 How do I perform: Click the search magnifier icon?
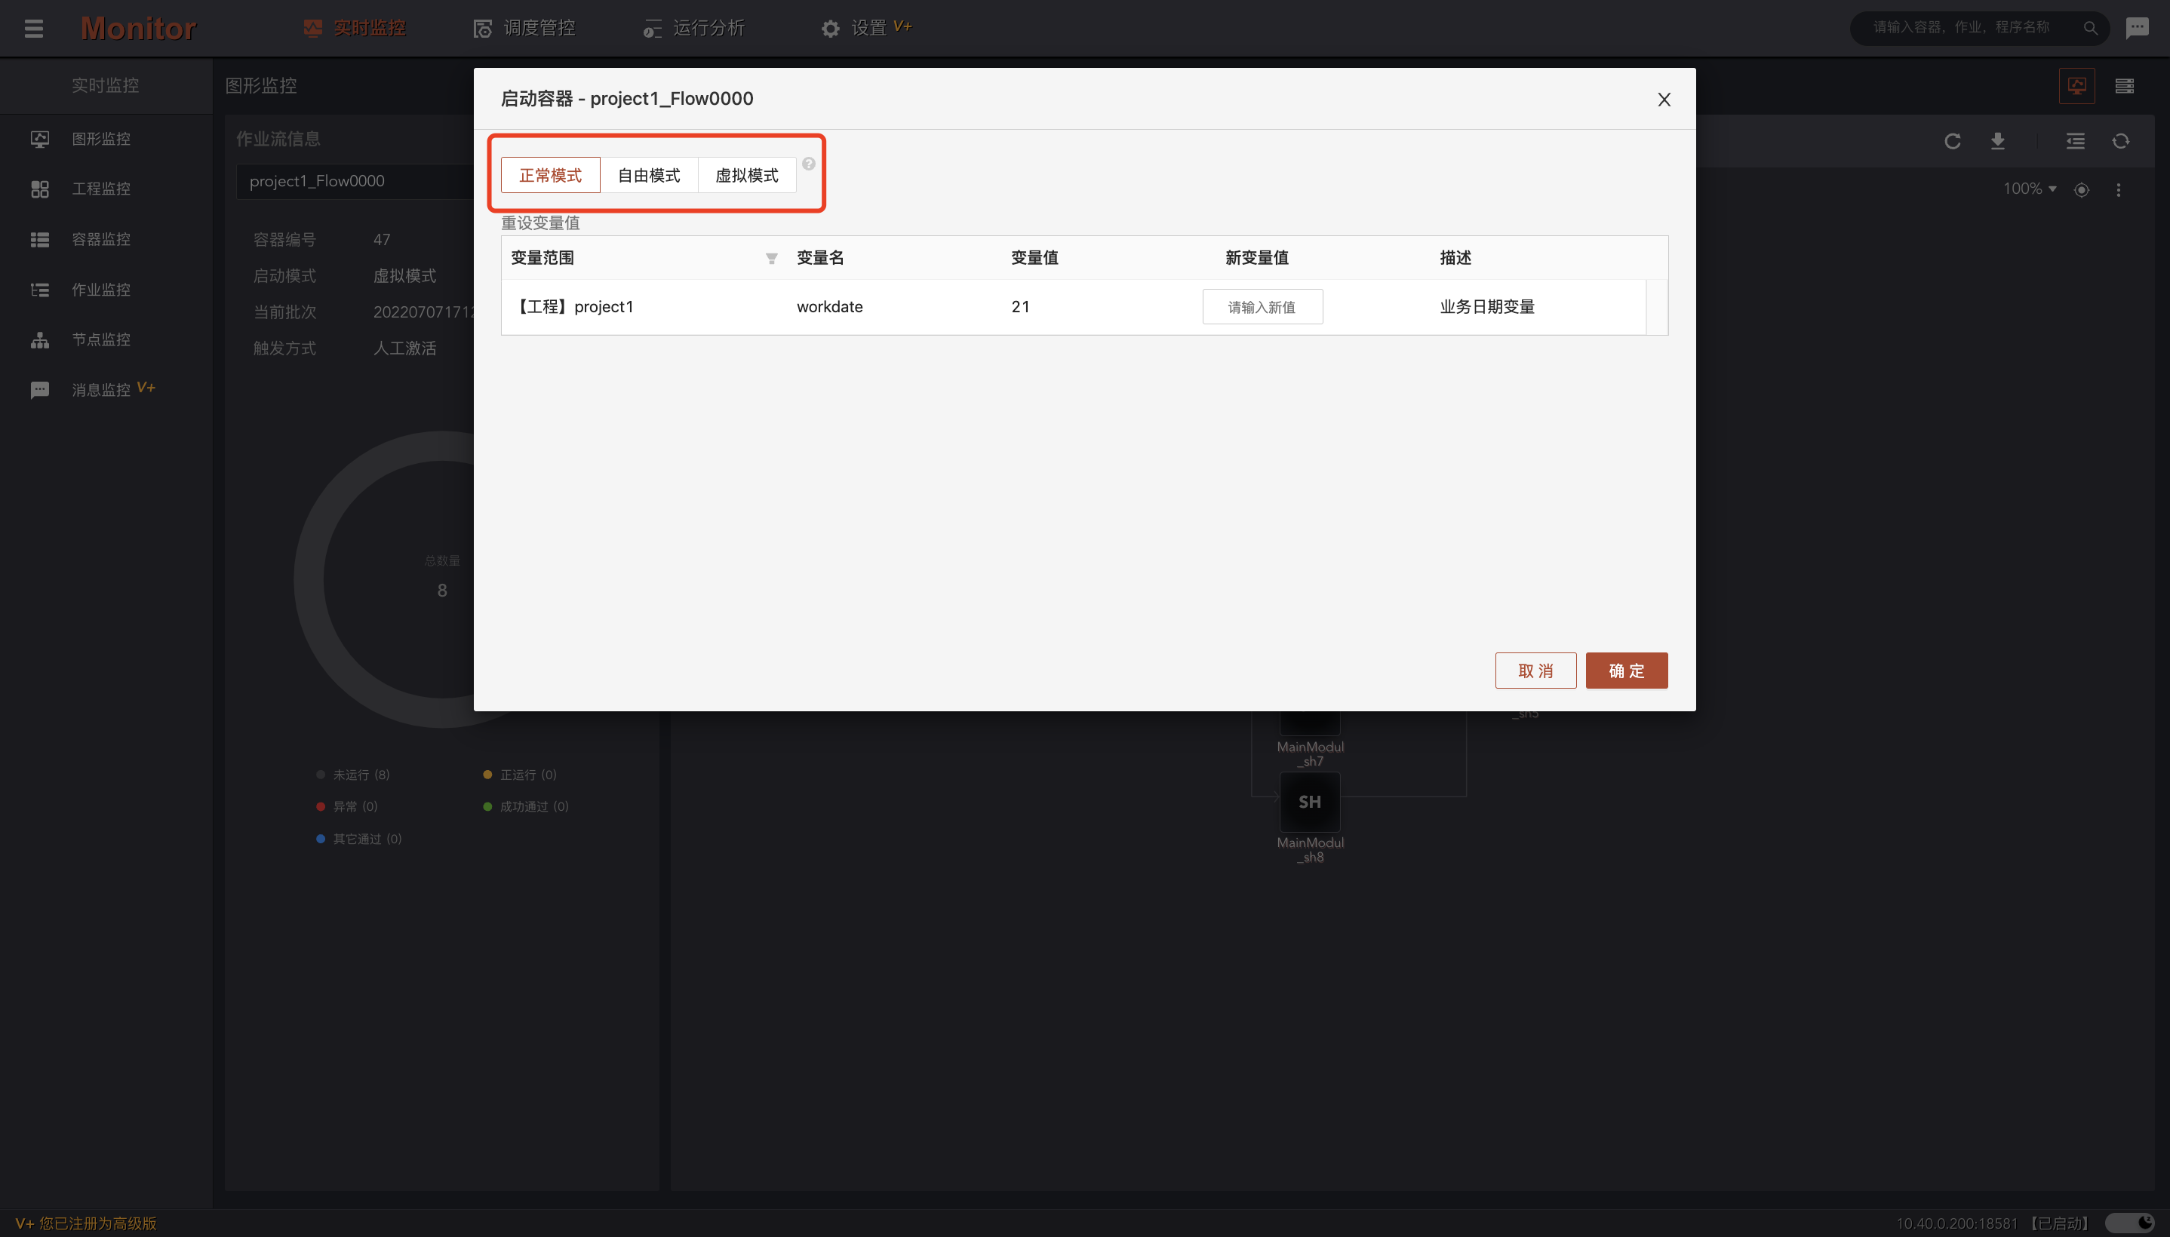(x=2090, y=28)
